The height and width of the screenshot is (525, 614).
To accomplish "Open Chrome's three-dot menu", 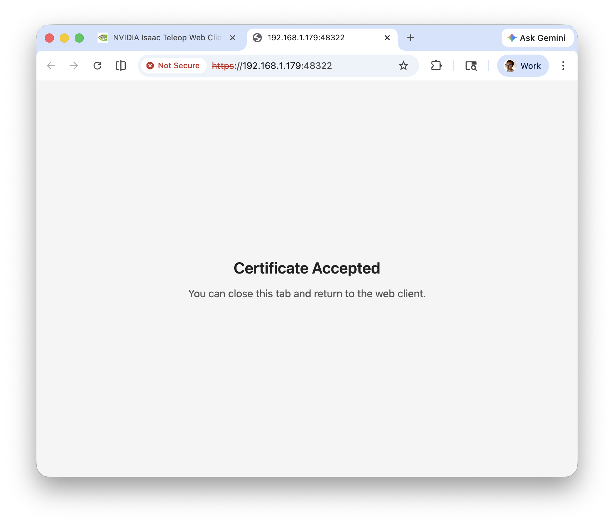I will (x=563, y=66).
